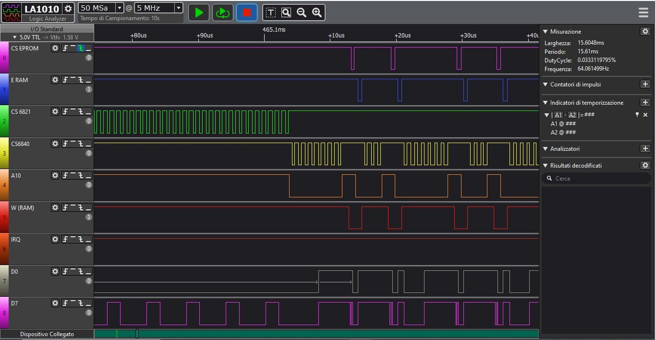Select the time cursor T tool
This screenshot has height=340, width=655.
(271, 12)
